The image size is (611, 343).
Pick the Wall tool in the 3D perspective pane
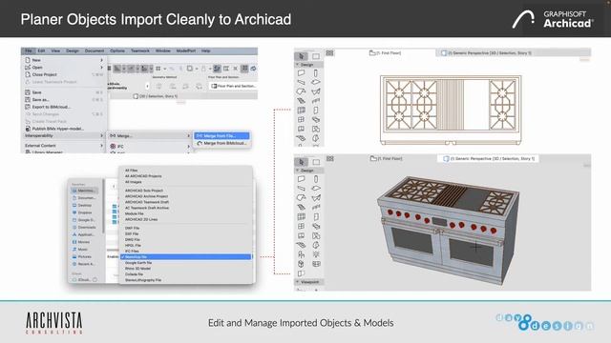coord(301,179)
